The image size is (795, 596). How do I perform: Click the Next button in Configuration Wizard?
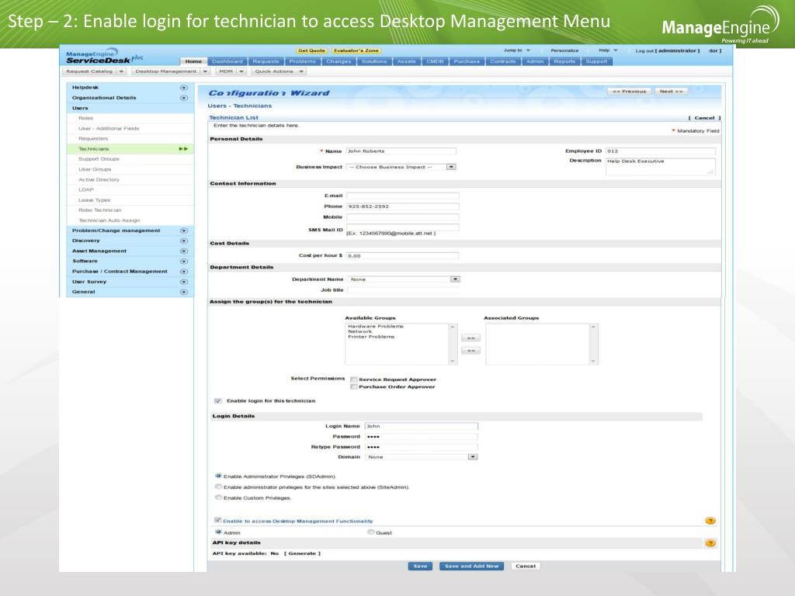pos(670,90)
